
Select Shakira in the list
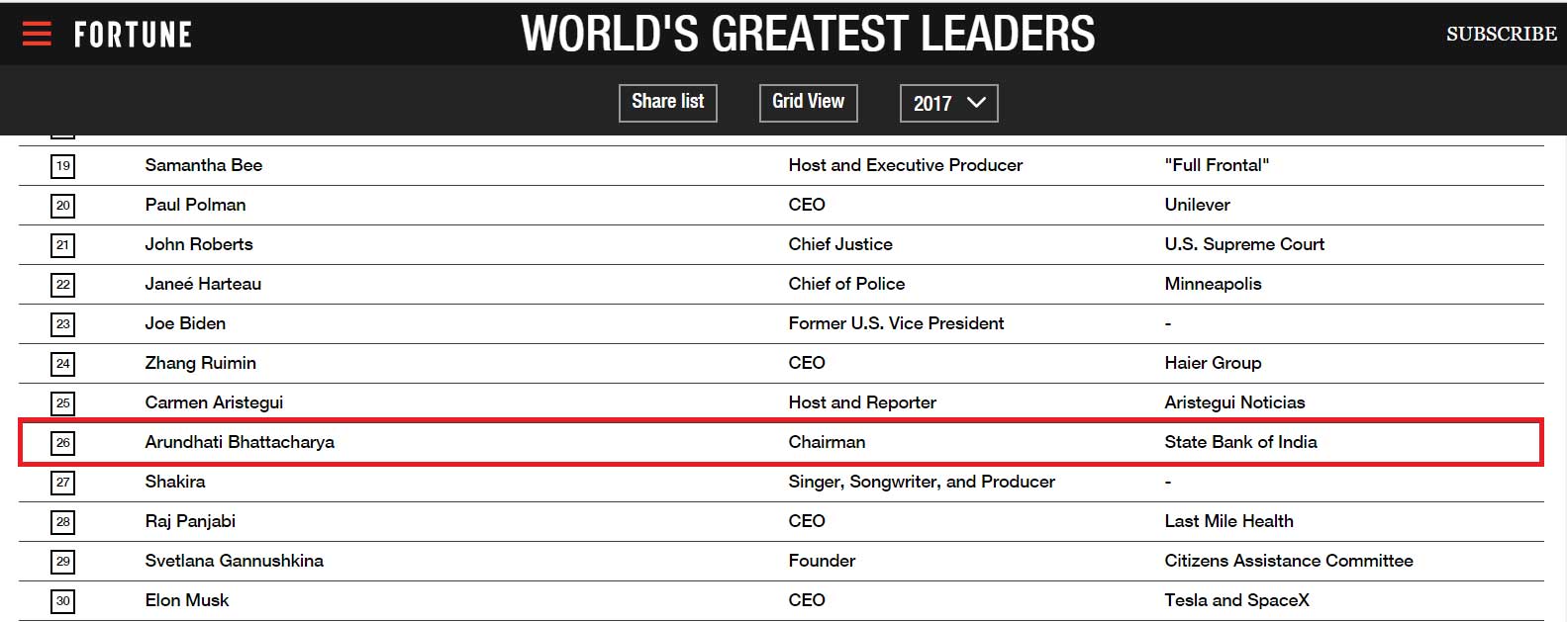click(x=175, y=482)
